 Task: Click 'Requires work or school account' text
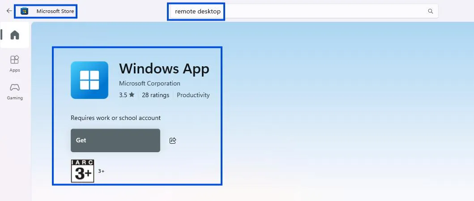[116, 118]
